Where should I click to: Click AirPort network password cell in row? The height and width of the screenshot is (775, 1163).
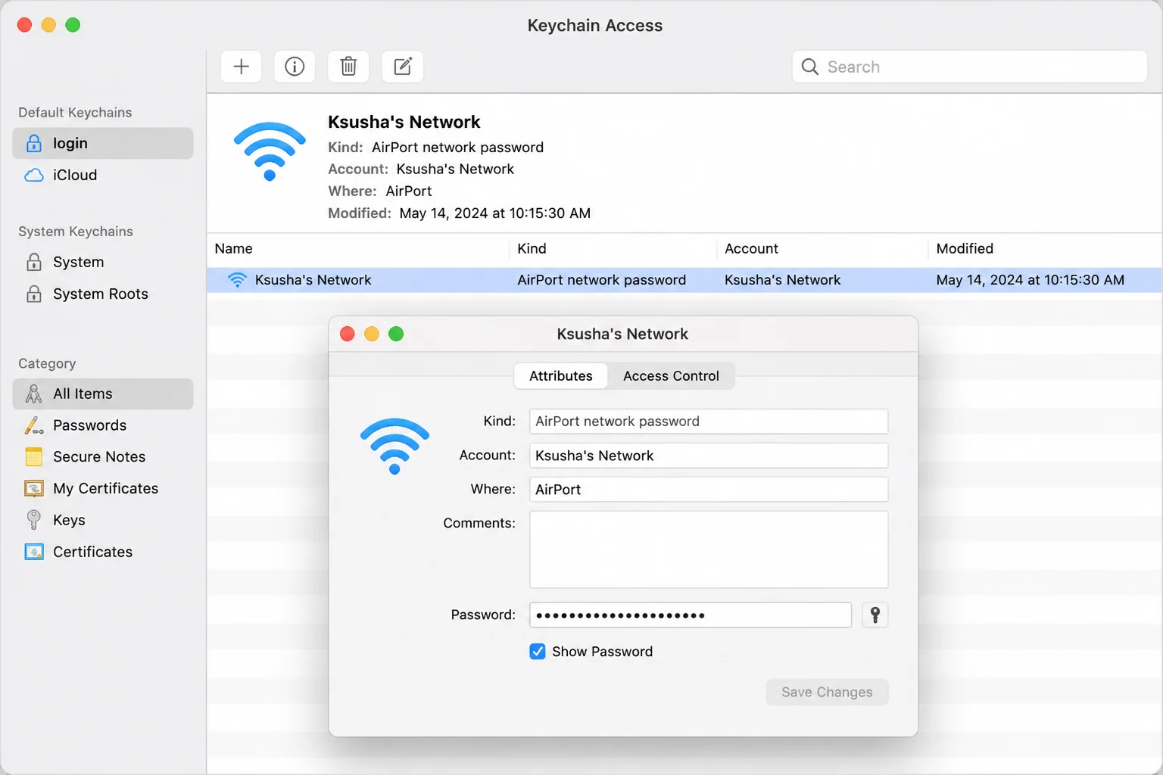pos(601,280)
